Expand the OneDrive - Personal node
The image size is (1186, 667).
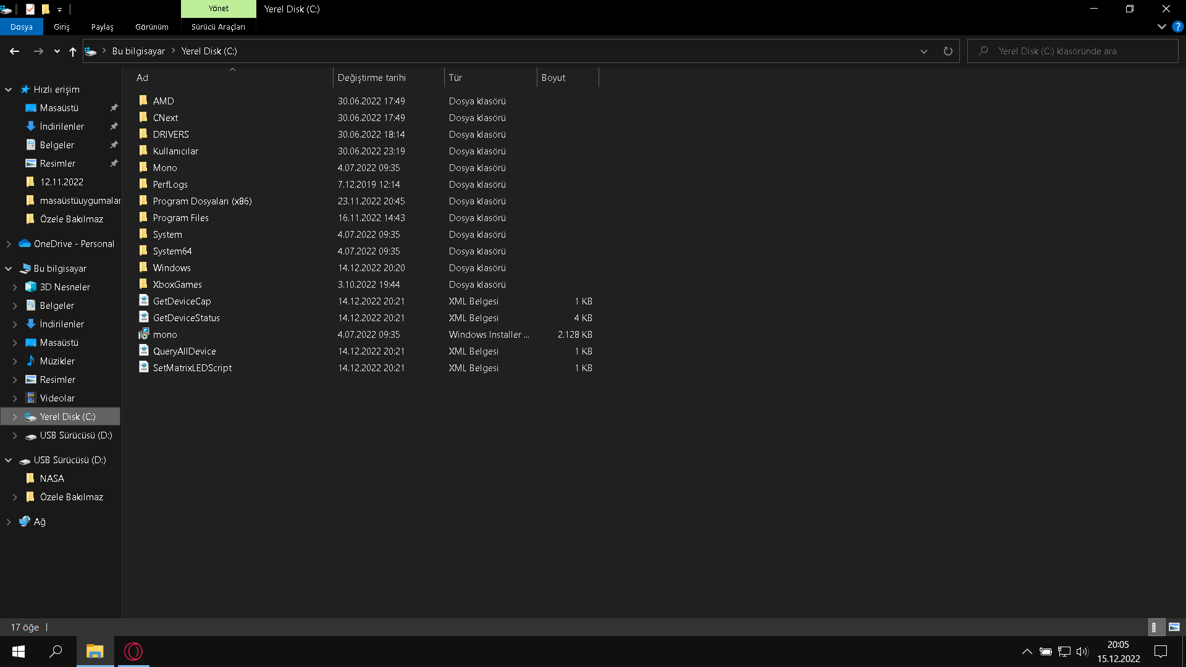[x=9, y=244]
